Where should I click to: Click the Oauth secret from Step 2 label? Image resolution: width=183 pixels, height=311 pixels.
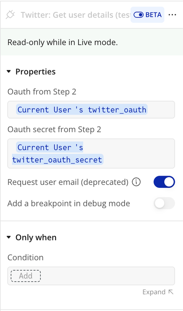[54, 130]
